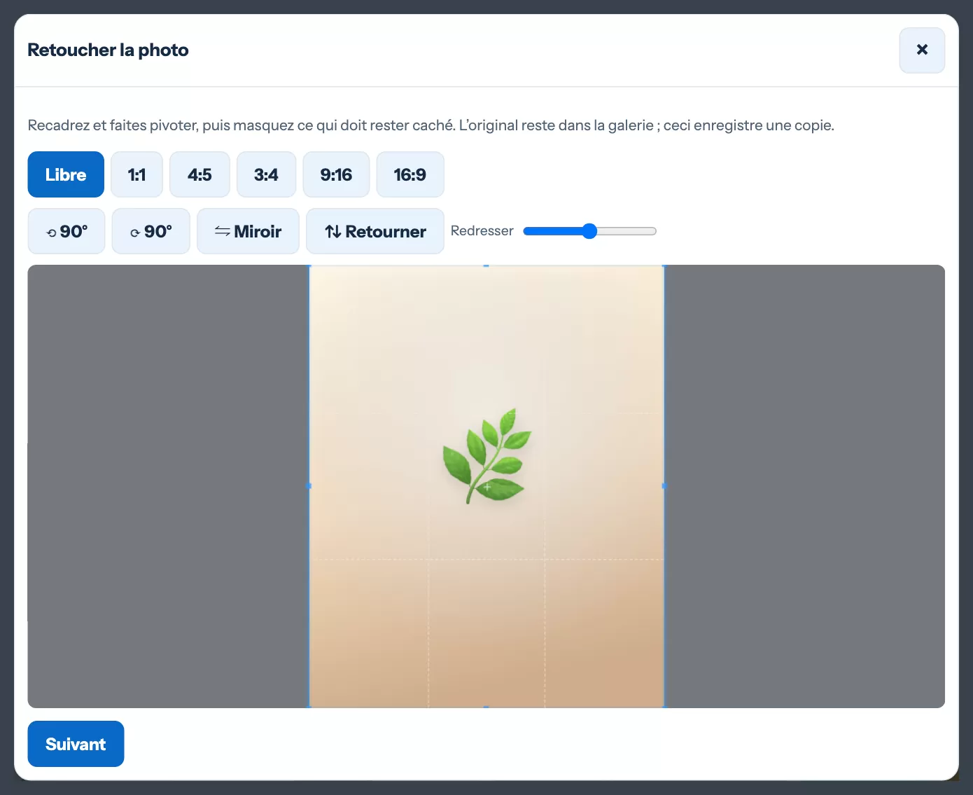Screen dimensions: 973x795
Task: Choose the 4:5 aspect ratio
Action: 199,174
